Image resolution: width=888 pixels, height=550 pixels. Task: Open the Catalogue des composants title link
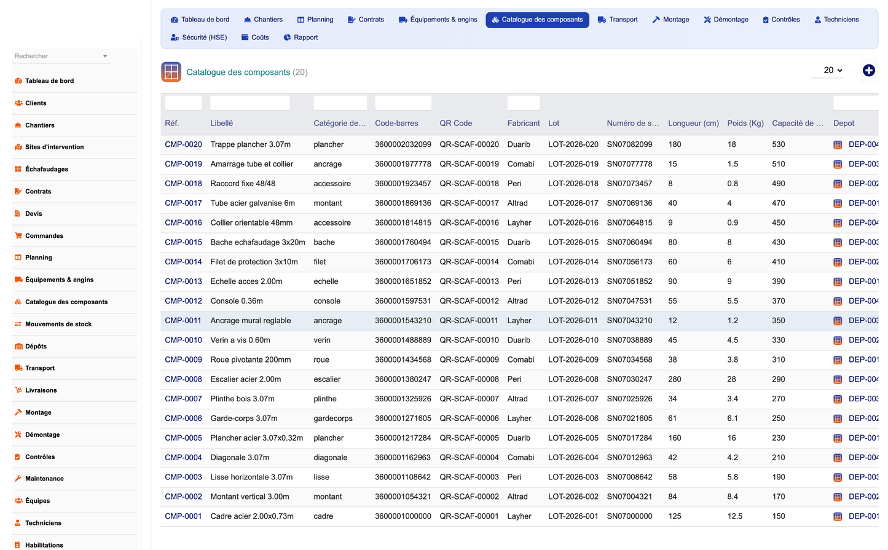(x=238, y=72)
